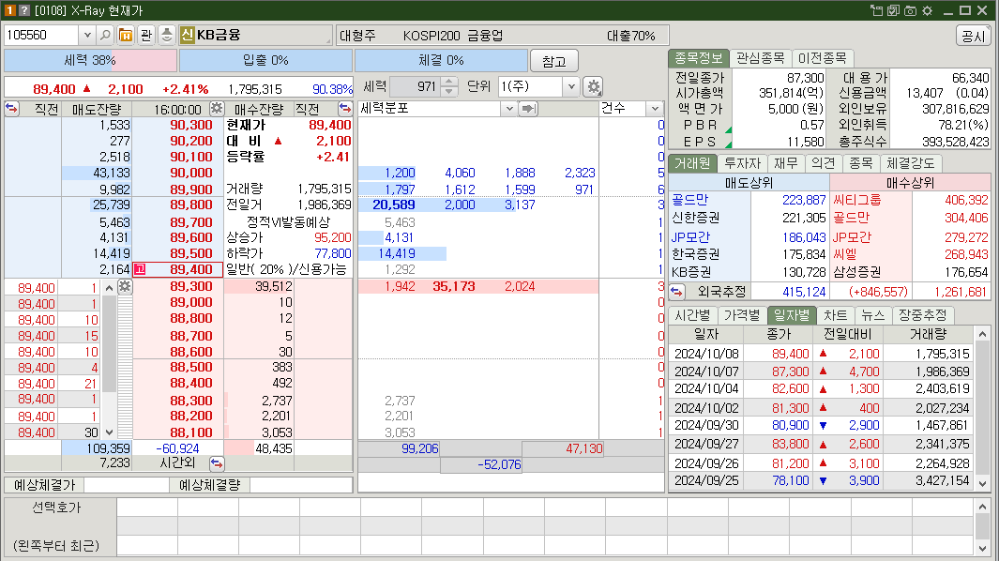Select the 거래원 tab

pos(692,163)
